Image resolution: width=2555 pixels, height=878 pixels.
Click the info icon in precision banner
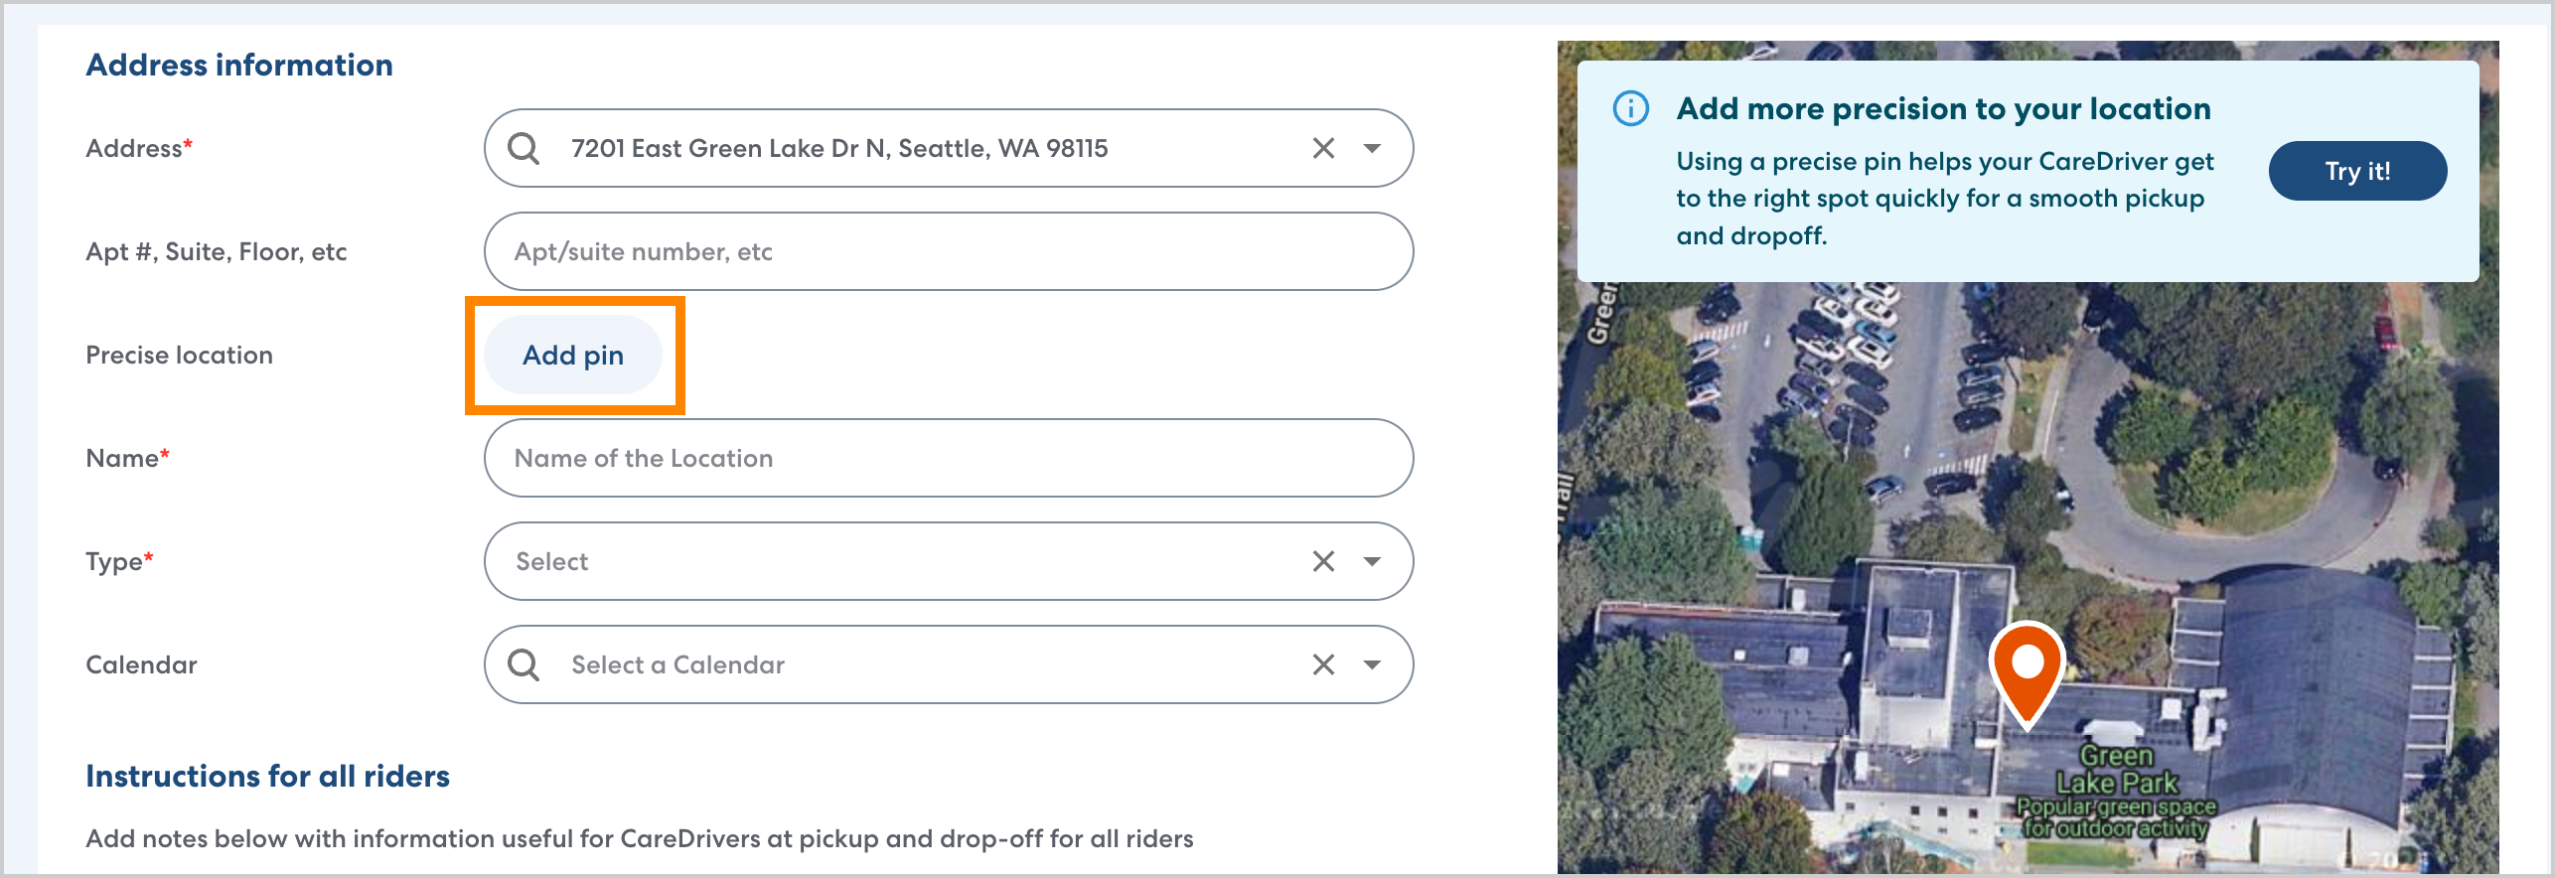(1630, 108)
